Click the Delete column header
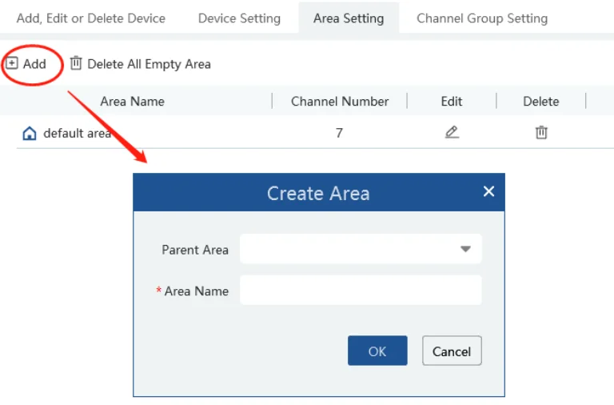Screen dimensions: 614x405 (x=541, y=101)
